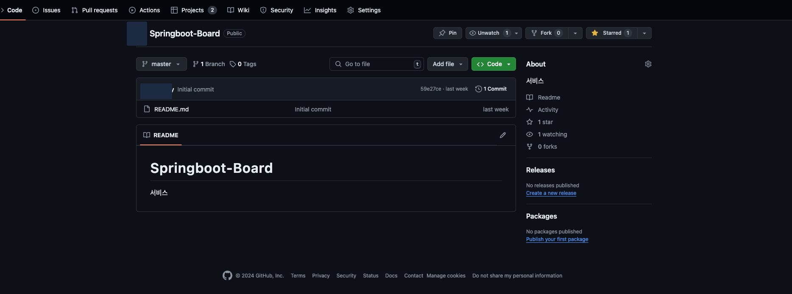The image size is (792, 294).
Task: Edit README with the pencil icon
Action: [503, 135]
